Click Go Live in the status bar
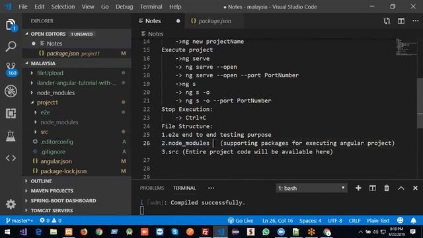Image resolution: width=423 pixels, height=238 pixels. (241, 221)
